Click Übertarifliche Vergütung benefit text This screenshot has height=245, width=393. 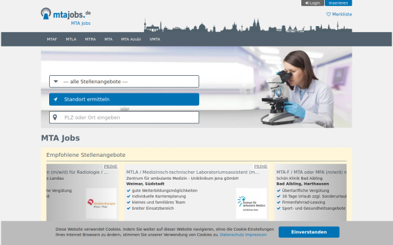coord(305,191)
